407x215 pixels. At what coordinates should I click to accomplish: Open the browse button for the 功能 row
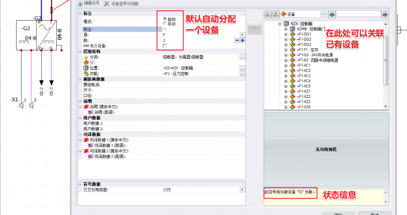(242, 74)
